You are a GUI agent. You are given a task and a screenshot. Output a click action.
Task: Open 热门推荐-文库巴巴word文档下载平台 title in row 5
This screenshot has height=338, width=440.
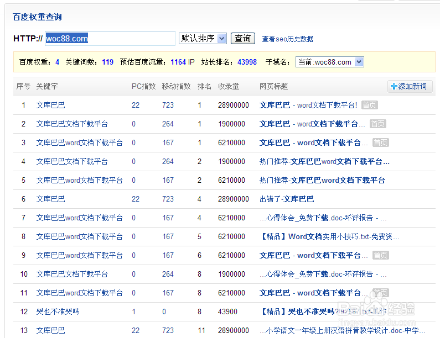tap(322, 180)
